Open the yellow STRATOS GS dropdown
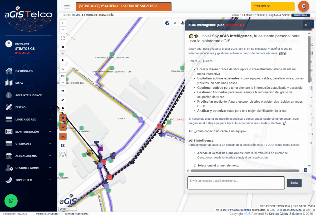The height and width of the screenshot is (216, 316). 272,7
